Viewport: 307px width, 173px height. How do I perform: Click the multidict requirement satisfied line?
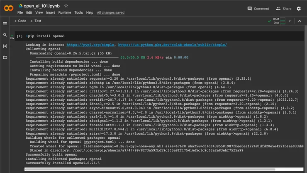click(x=152, y=129)
